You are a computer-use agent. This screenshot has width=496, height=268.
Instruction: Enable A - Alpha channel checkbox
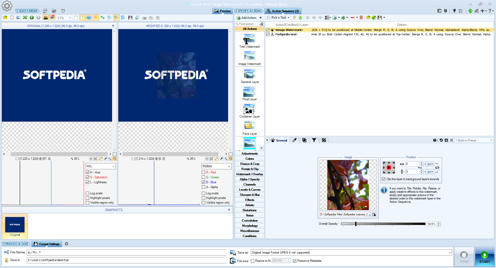coord(203,187)
